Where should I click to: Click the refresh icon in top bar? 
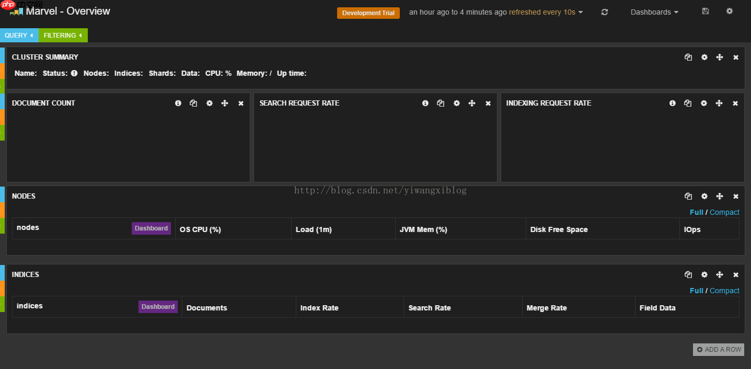point(605,12)
